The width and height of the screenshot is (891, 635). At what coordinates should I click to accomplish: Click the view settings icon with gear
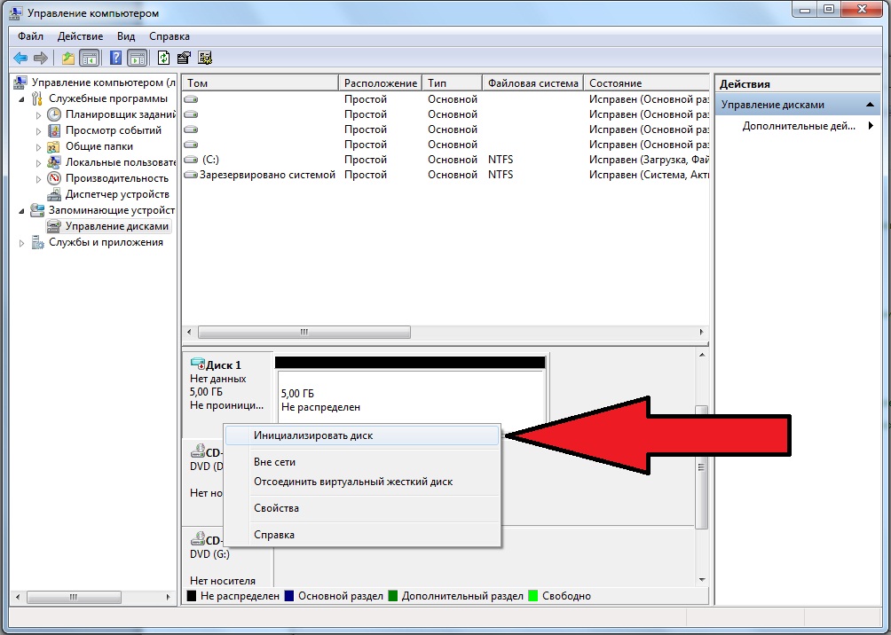click(x=205, y=58)
